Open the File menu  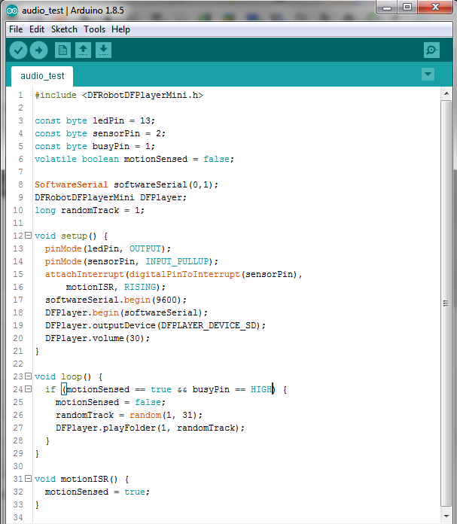pos(16,29)
